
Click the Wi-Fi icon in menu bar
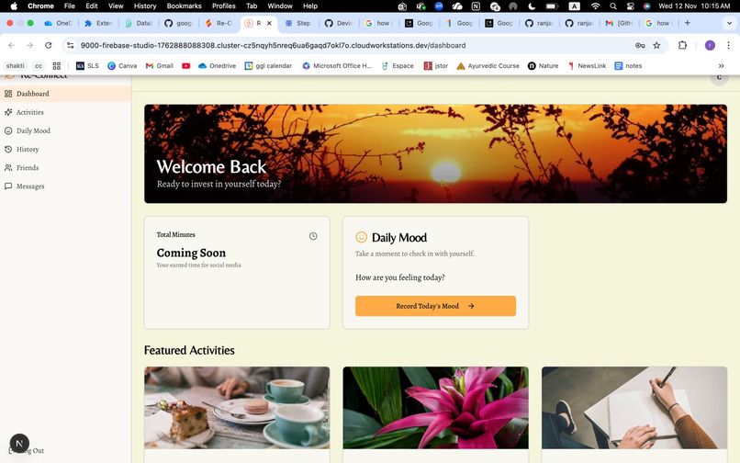(596, 6)
